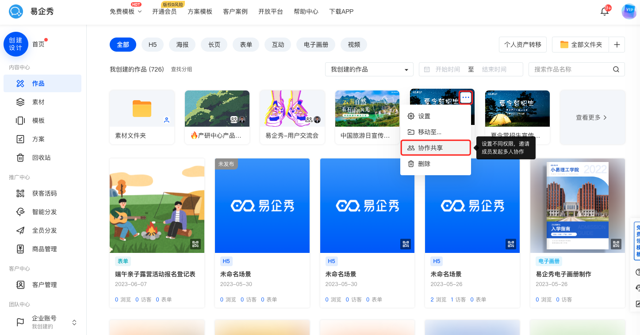Open the 素材文件夹 folder icon
This screenshot has width=640, height=335.
pyautogui.click(x=142, y=109)
